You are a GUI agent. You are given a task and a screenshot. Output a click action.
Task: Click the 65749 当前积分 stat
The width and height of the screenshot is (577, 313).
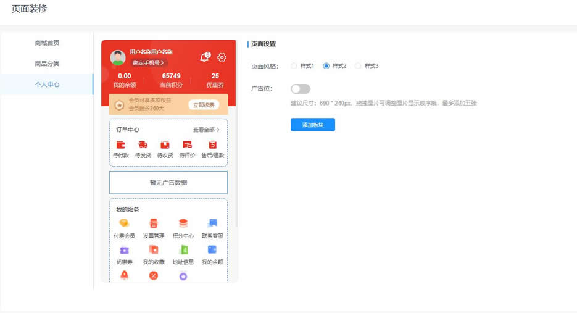point(171,80)
